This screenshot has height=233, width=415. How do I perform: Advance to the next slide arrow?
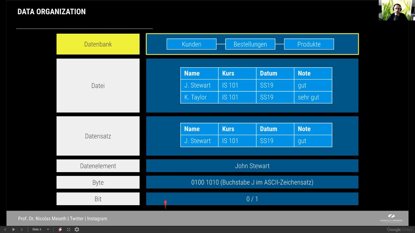(22, 229)
